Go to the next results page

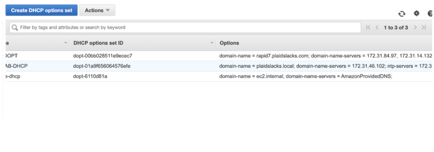tap(415, 28)
